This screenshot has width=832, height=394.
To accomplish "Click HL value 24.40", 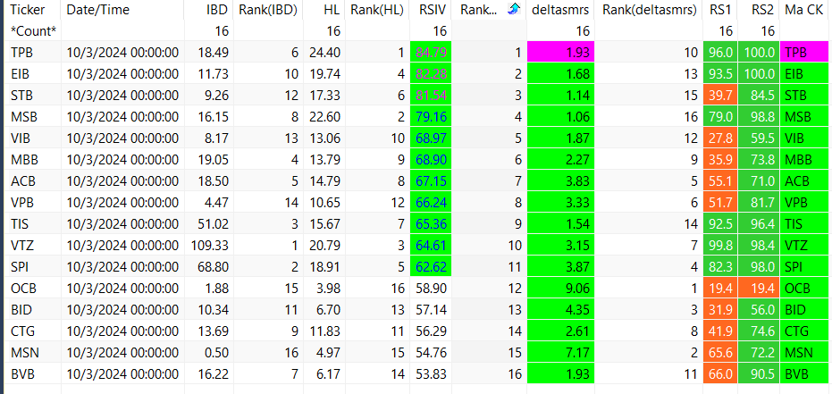I will [324, 53].
